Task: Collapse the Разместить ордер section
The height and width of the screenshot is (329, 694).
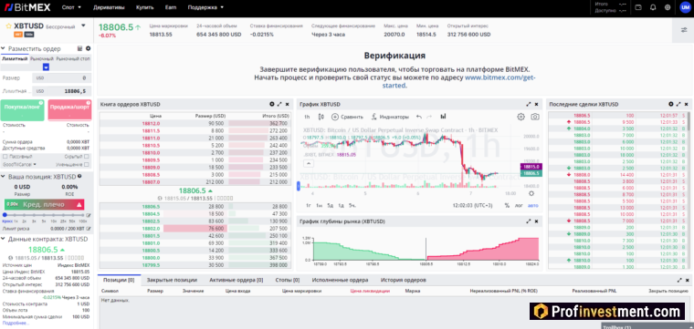Action: [4, 48]
